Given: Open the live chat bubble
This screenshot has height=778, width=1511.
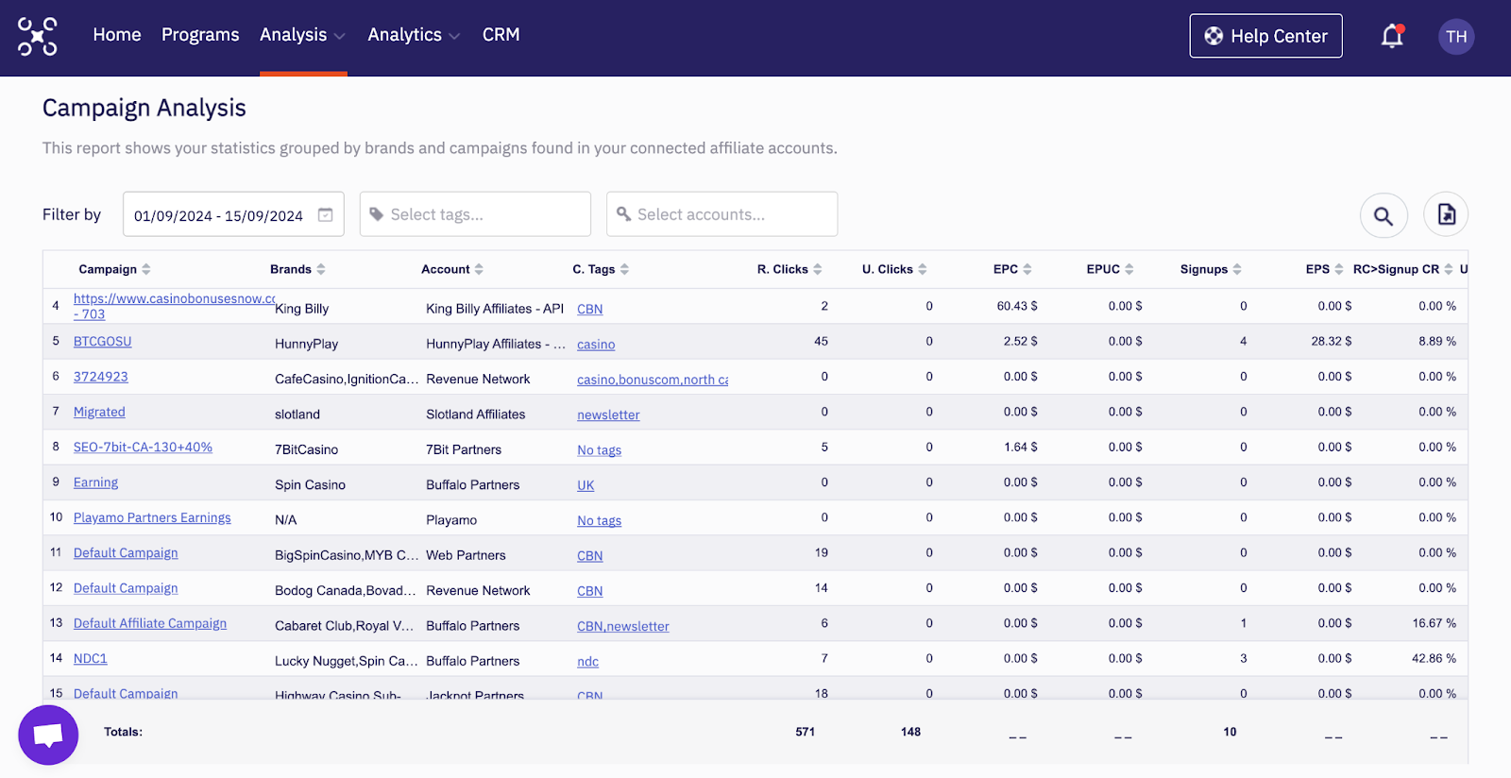Looking at the screenshot, I should pyautogui.click(x=48, y=735).
